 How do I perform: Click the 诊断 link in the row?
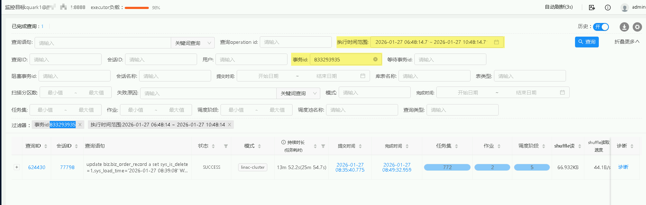click(623, 167)
